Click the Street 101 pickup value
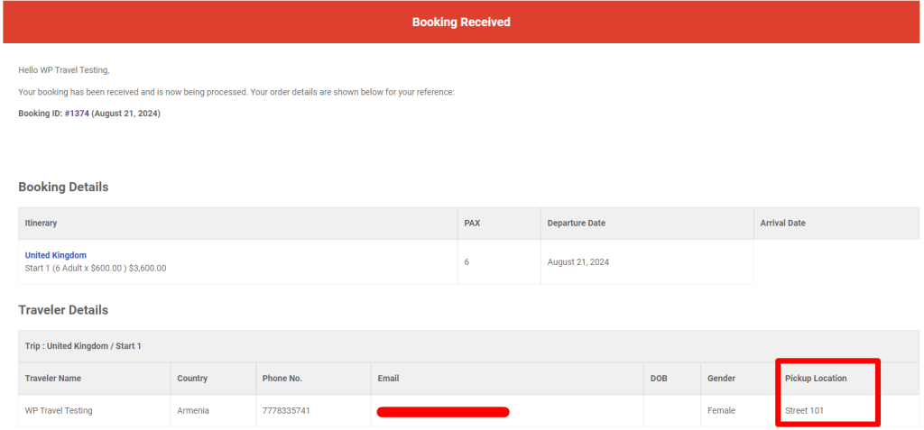Viewport: 924px width, 430px height. tap(804, 411)
